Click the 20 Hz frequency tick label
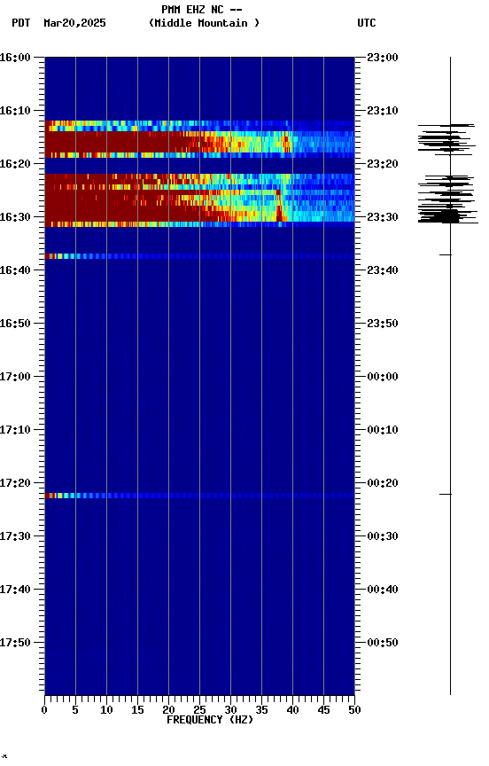 (168, 710)
